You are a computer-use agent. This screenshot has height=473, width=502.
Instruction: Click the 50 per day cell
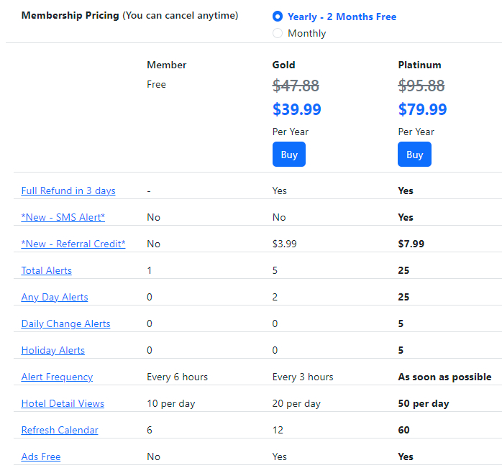[x=424, y=403]
